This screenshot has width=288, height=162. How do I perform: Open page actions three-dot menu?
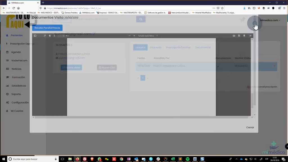tap(214, 8)
